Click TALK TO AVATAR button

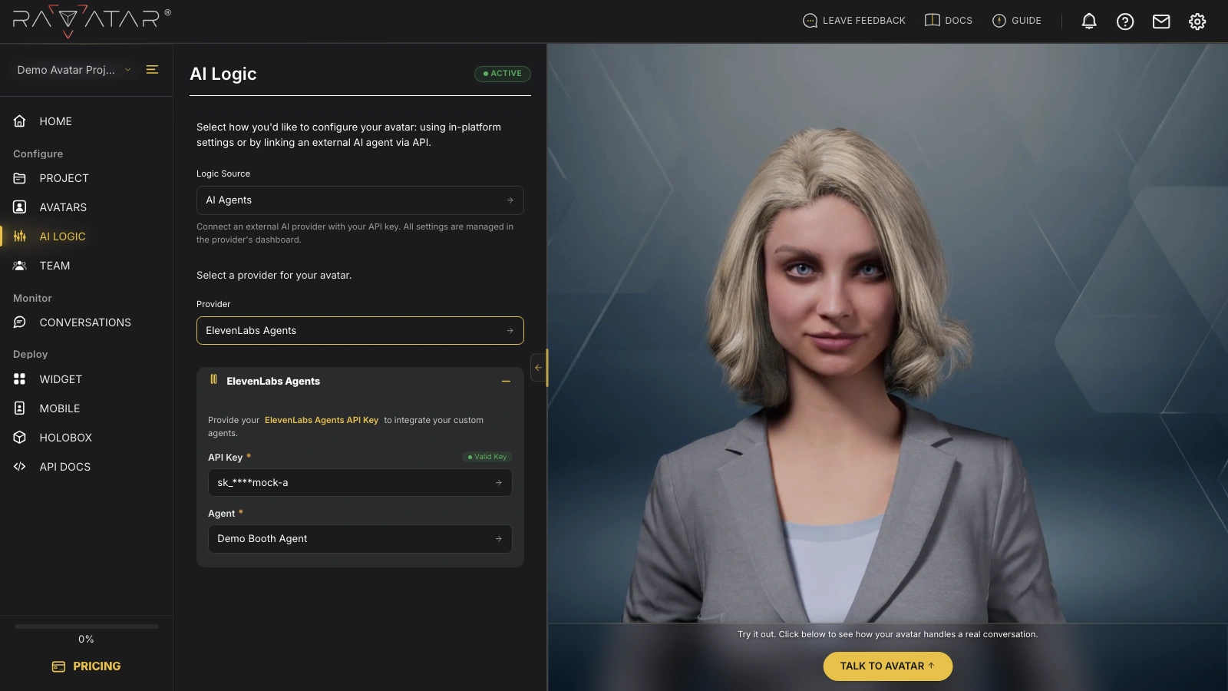point(888,666)
